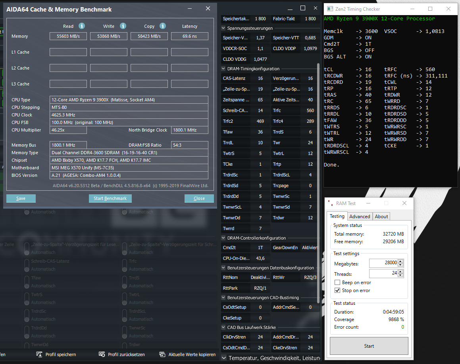This screenshot has height=364, width=460.
Task: Click the GearDownEn Aktiviert value
Action: [310, 248]
